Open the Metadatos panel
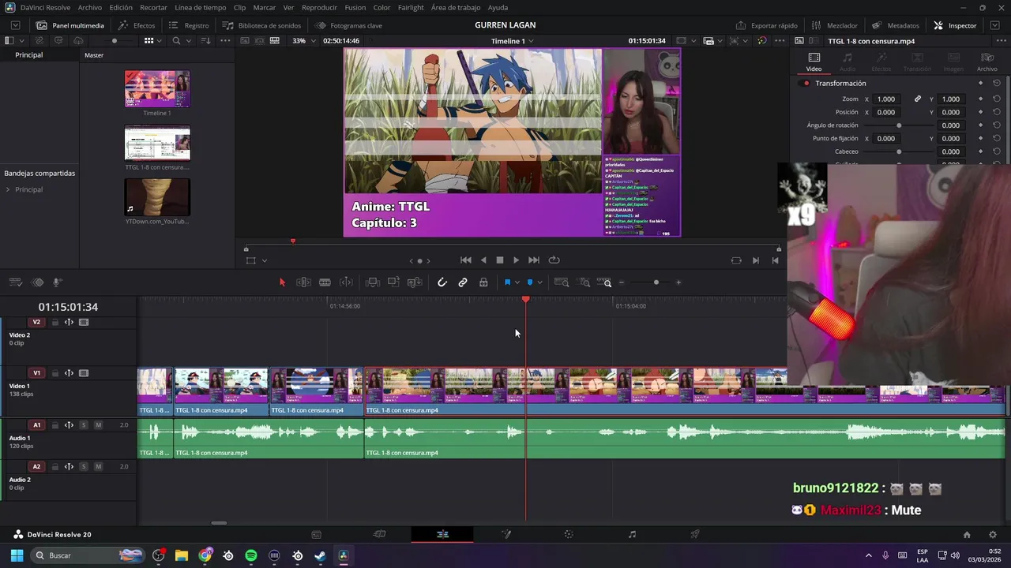 896,25
